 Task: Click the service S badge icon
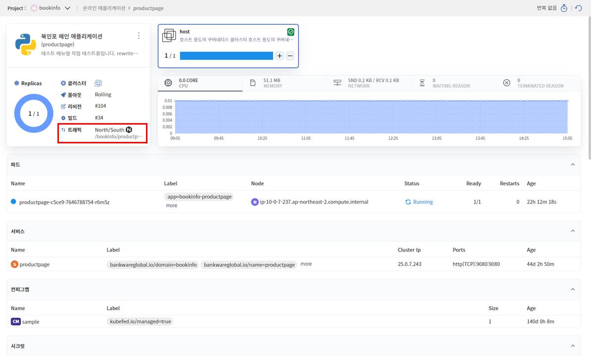[x=14, y=264]
